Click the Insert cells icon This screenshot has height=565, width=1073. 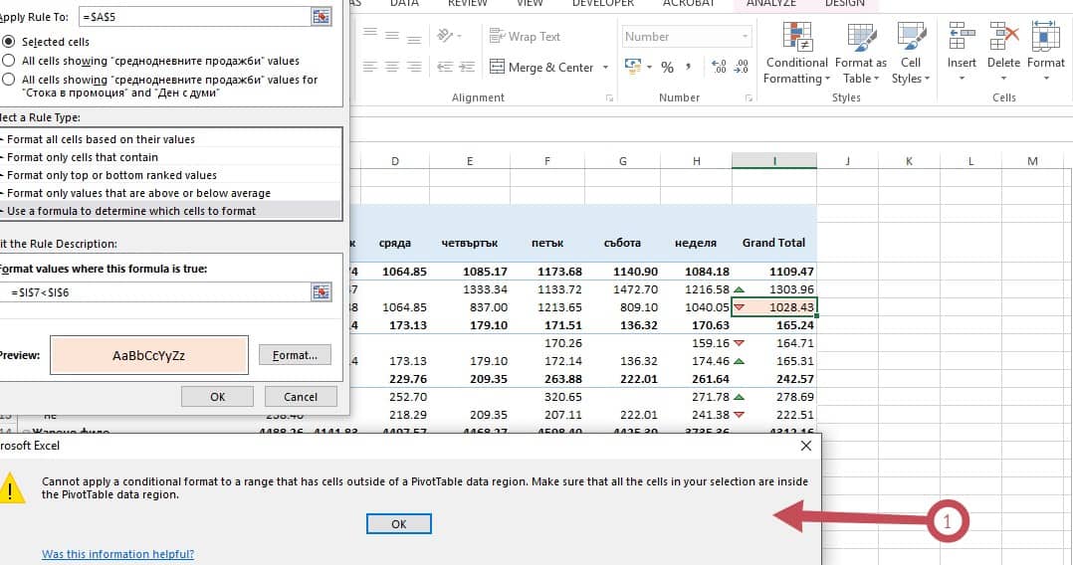coord(962,36)
